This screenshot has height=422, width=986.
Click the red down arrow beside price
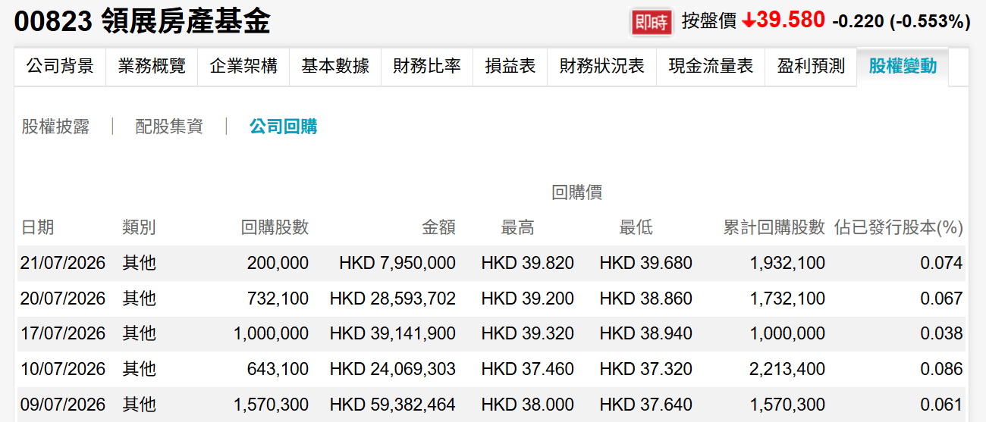pyautogui.click(x=749, y=21)
